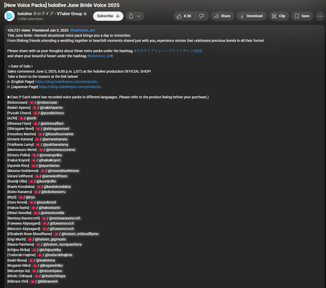Image resolution: width=326 pixels, height=288 pixels.
Task: Open @houshoumarine channel chip
Action: [x=56, y=134]
